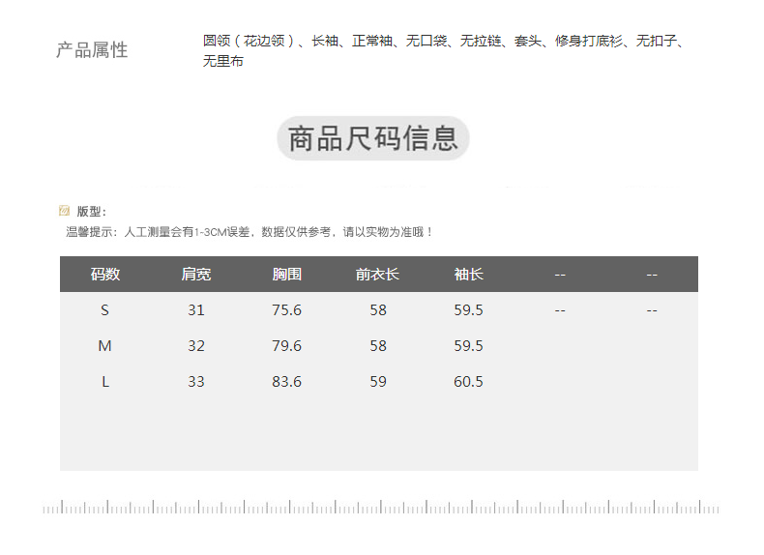Click the 前衣长 column header
764x555 pixels.
377,275
